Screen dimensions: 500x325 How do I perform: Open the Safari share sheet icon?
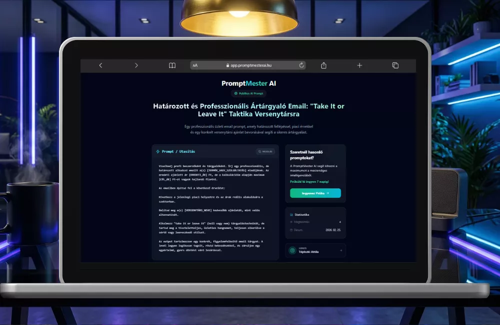click(323, 65)
